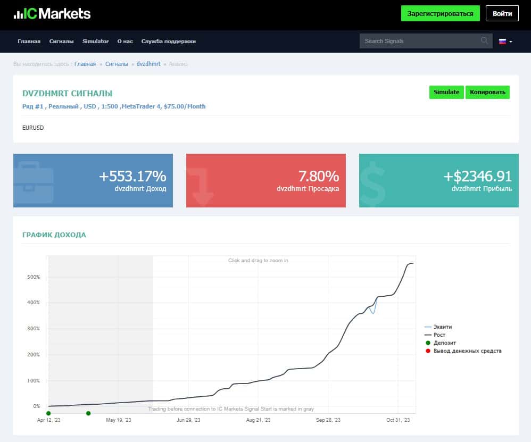531x442 pixels.
Task: Click the dvzdhmrt breadcrumb link
Action: pos(148,64)
